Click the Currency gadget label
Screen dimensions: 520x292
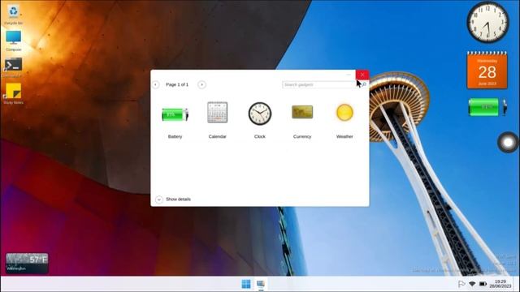coord(302,136)
